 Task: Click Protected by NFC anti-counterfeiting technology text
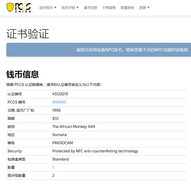95,151
